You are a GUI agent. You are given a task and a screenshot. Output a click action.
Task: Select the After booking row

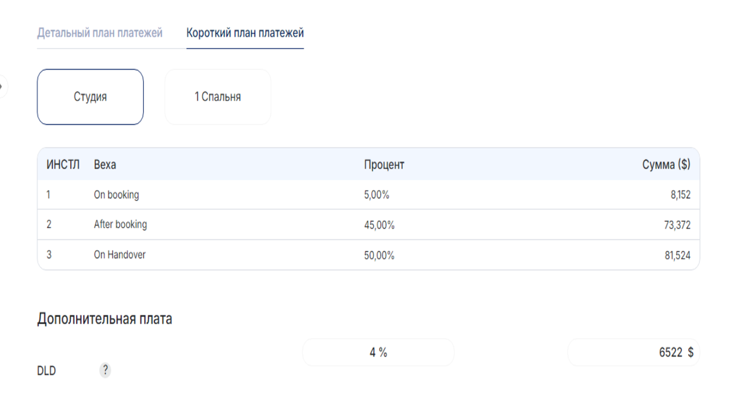121,224
